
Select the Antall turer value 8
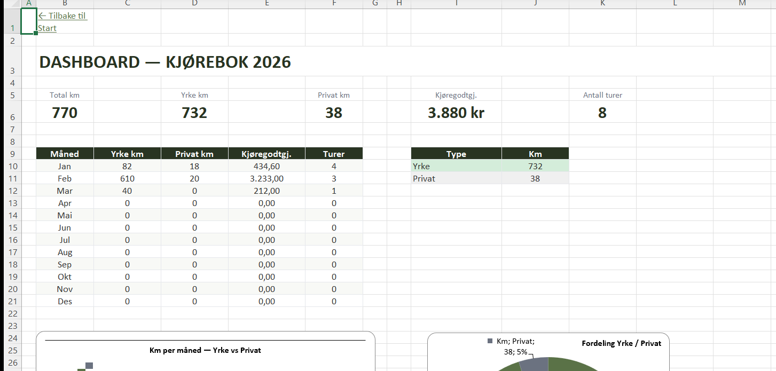coord(602,113)
